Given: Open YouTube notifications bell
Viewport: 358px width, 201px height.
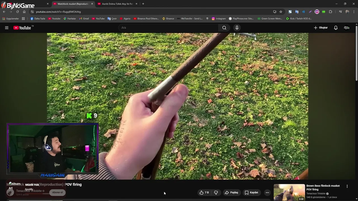Looking at the screenshot, I should 336,28.
